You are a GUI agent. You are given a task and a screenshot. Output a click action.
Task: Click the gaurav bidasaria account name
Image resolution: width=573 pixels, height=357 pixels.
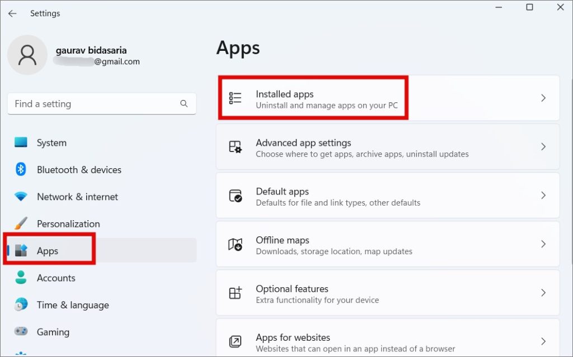click(91, 50)
